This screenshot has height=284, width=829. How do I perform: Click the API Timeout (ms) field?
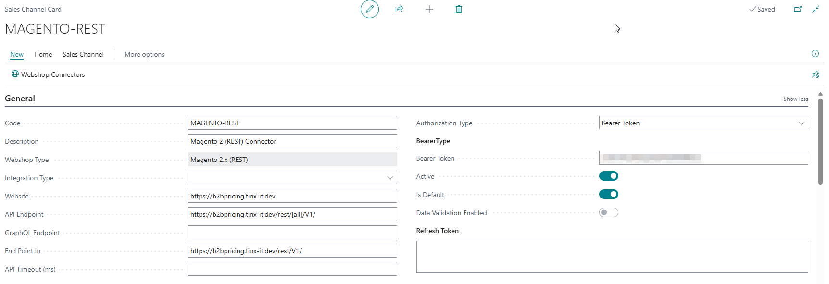click(292, 269)
